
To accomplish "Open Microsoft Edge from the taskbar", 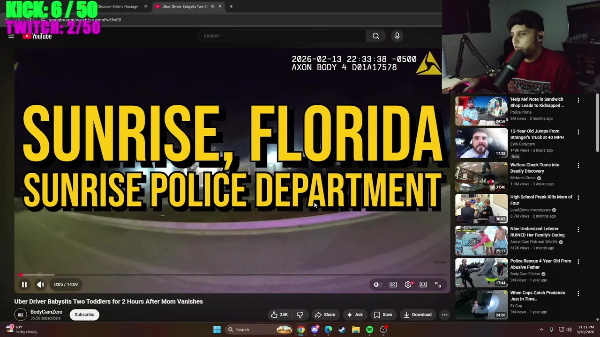I will [328, 330].
